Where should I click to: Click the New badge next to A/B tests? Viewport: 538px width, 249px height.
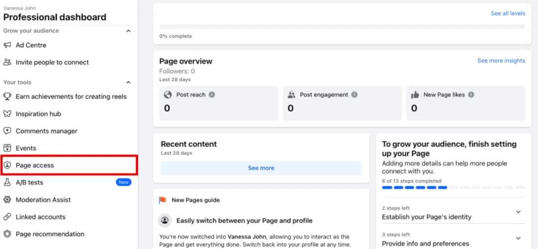pos(124,182)
